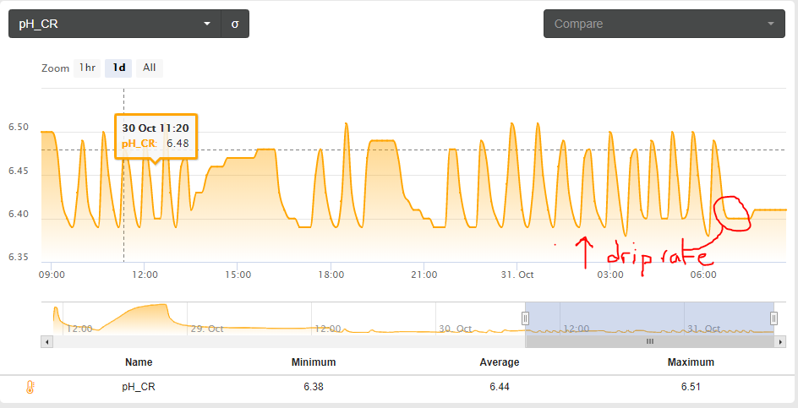Set zoom range to All
This screenshot has height=408, width=798.
click(x=149, y=68)
